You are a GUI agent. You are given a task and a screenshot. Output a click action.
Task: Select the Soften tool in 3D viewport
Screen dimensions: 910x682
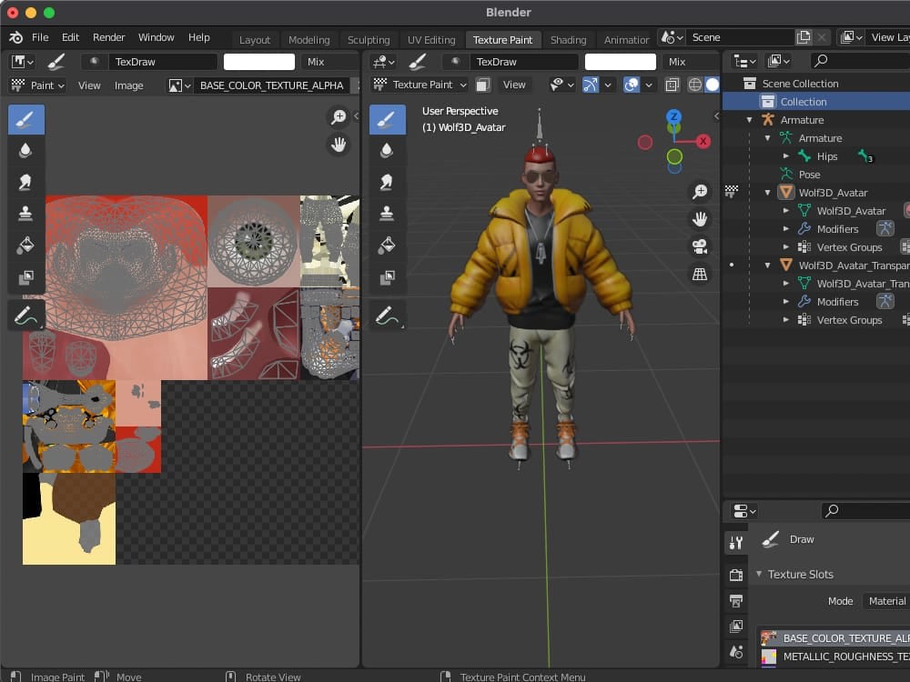(387, 151)
